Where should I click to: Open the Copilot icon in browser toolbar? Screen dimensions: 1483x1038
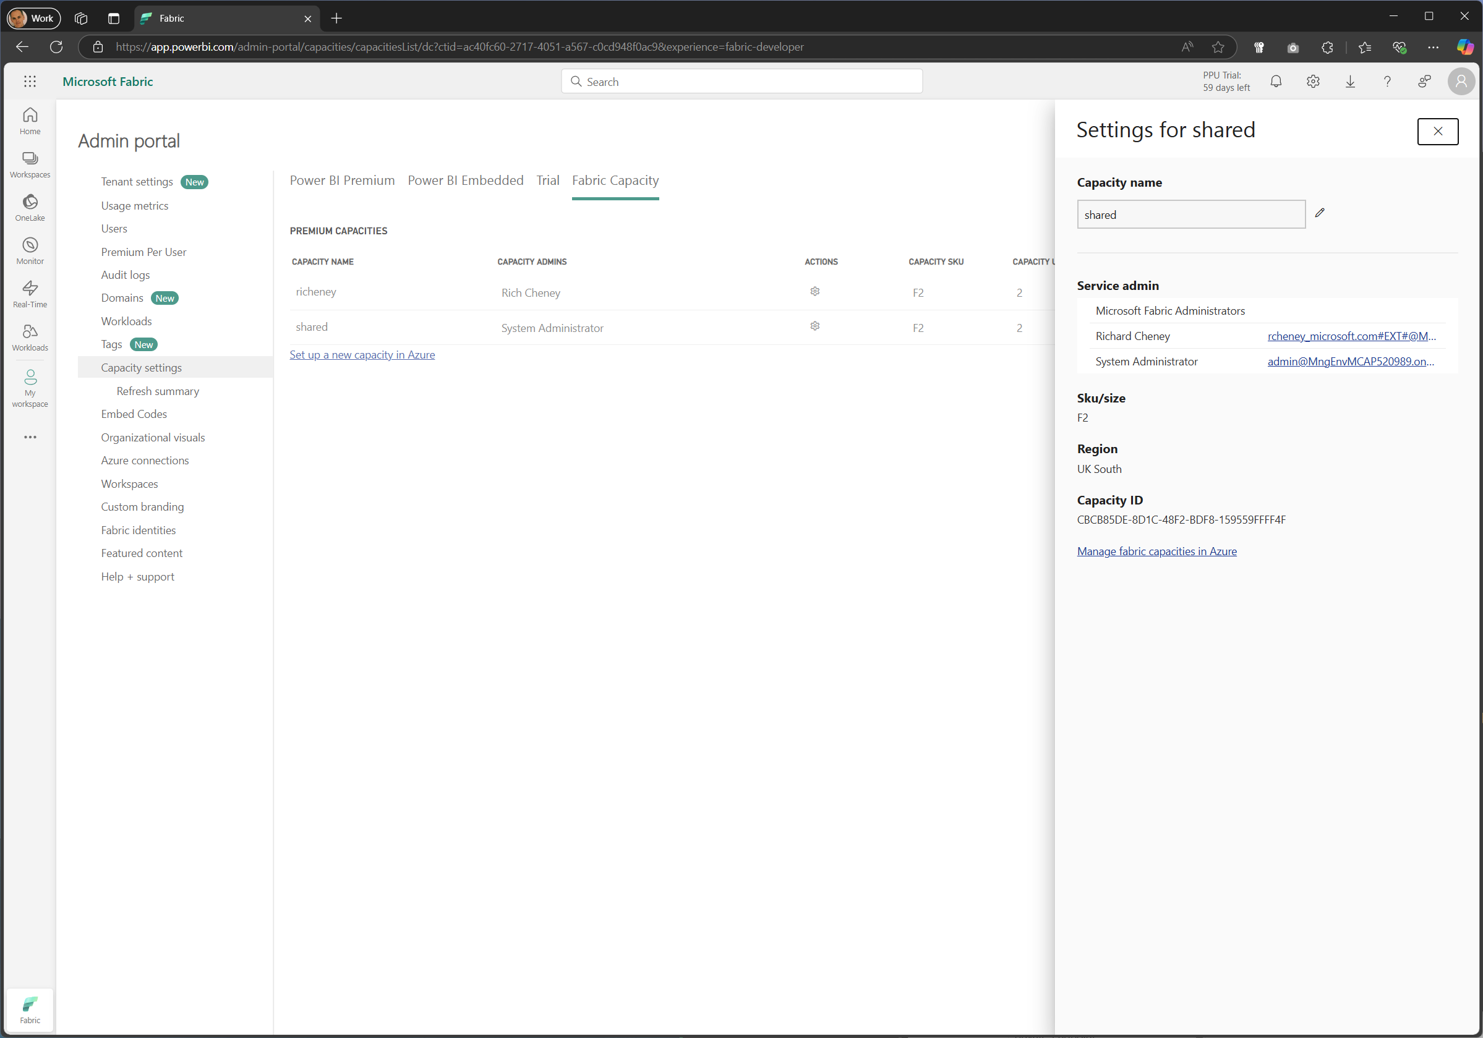click(1465, 46)
